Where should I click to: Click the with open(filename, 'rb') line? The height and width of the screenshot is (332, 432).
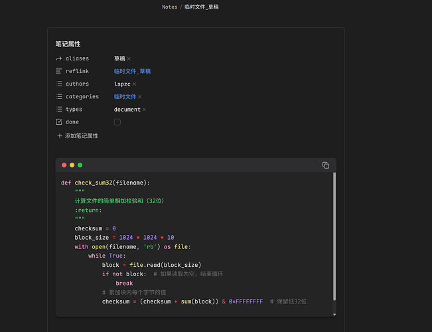[x=133, y=247]
